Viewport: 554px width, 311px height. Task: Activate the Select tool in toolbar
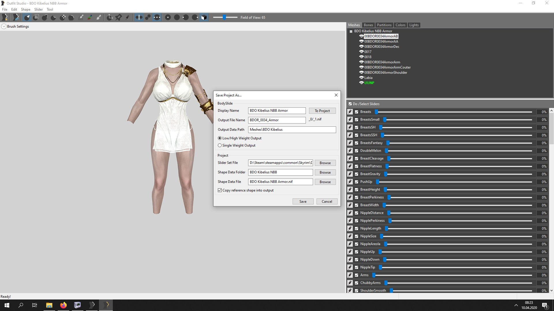27,17
